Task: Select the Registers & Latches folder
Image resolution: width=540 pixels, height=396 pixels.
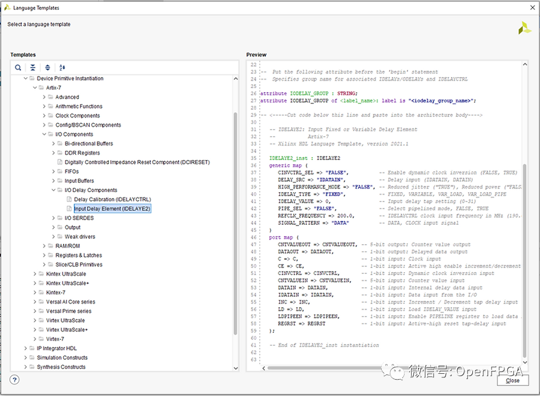Action: click(x=78, y=255)
